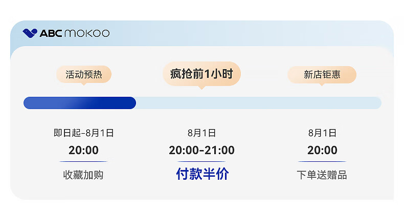Image resolution: width=404 pixels, height=211 pixels.
Task: Click the middle column 8月1日 date
Action: 201,133
